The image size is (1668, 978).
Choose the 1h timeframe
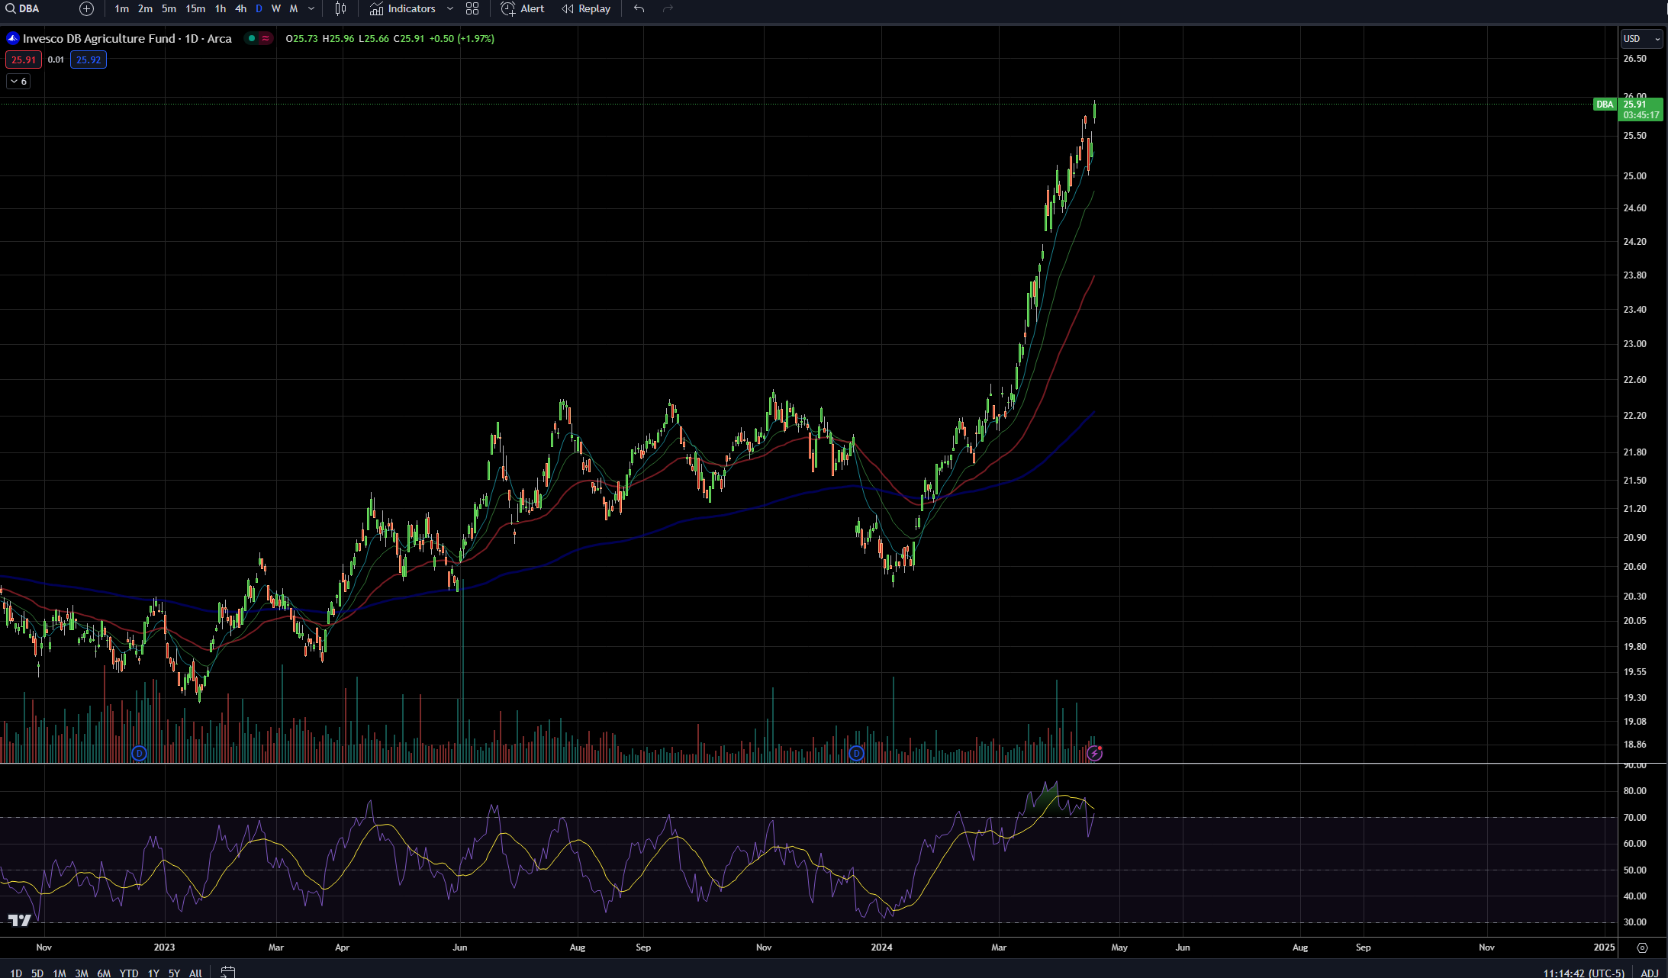point(220,8)
